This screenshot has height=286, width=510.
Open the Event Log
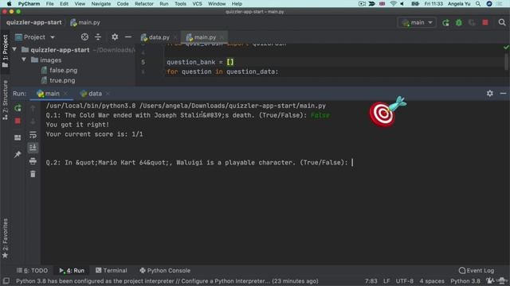tap(477, 270)
